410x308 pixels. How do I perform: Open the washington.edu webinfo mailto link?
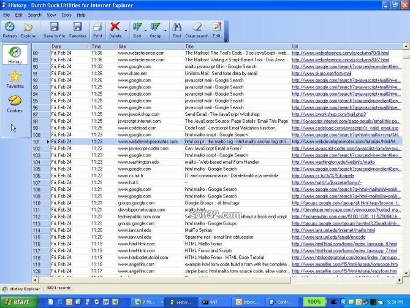[x=333, y=162]
